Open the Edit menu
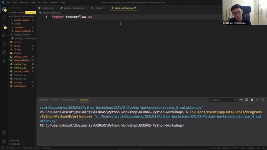 (x=15, y=2)
